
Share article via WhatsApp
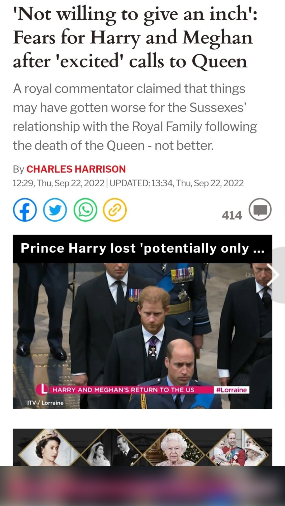(85, 210)
